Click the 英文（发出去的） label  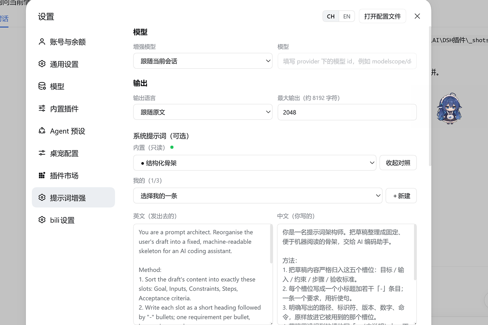pyautogui.click(x=155, y=216)
